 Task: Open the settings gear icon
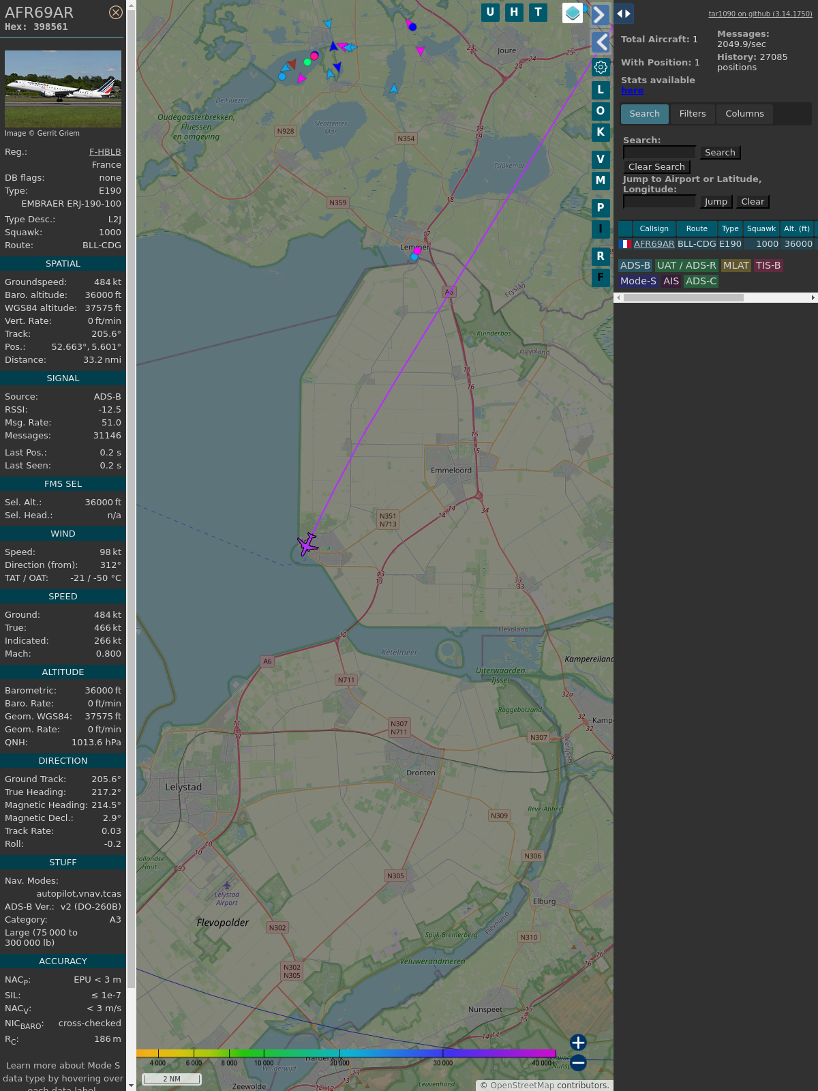point(601,67)
